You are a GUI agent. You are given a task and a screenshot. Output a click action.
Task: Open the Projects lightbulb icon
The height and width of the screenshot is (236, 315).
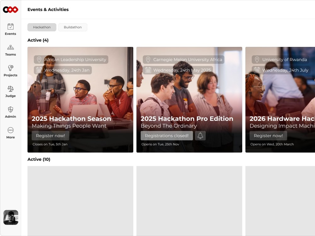pyautogui.click(x=10, y=68)
